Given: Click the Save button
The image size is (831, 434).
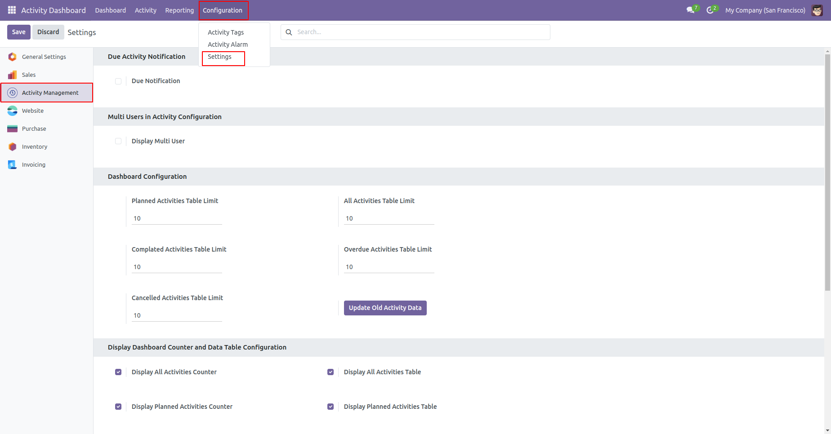Looking at the screenshot, I should click(19, 32).
